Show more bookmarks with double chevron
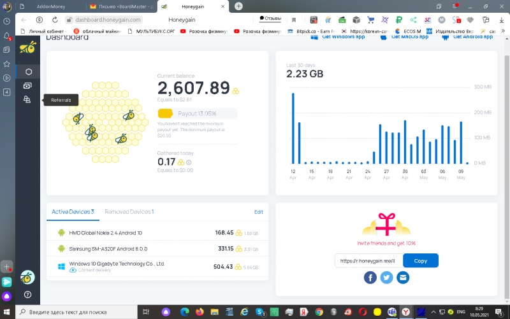510x319 pixels. 503,31
